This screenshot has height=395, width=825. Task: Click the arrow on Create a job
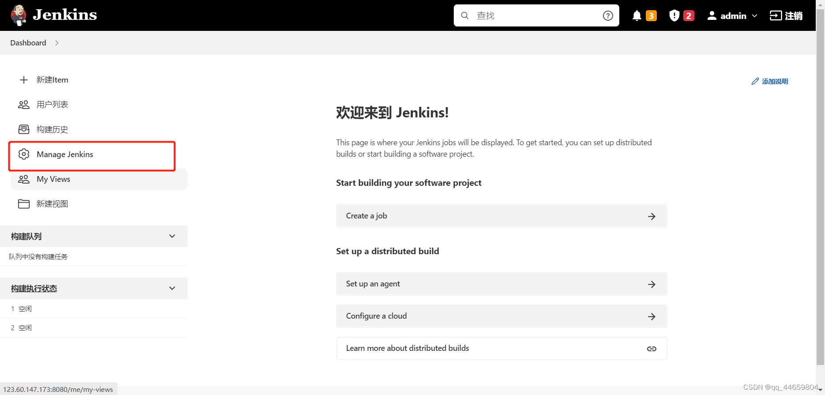652,216
